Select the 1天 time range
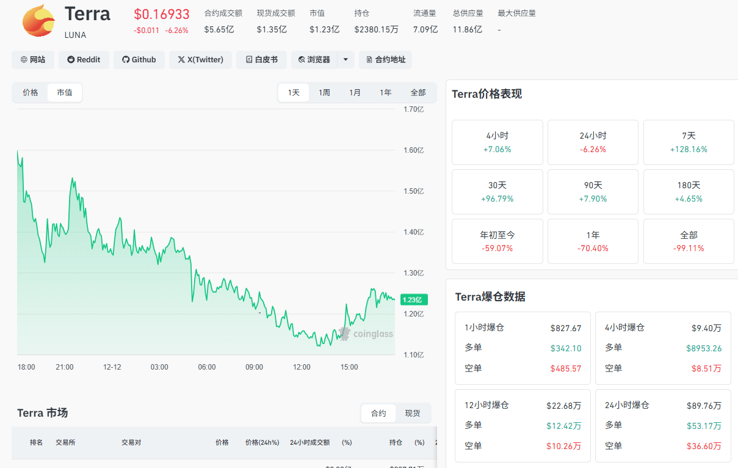This screenshot has height=468, width=738. tap(294, 93)
